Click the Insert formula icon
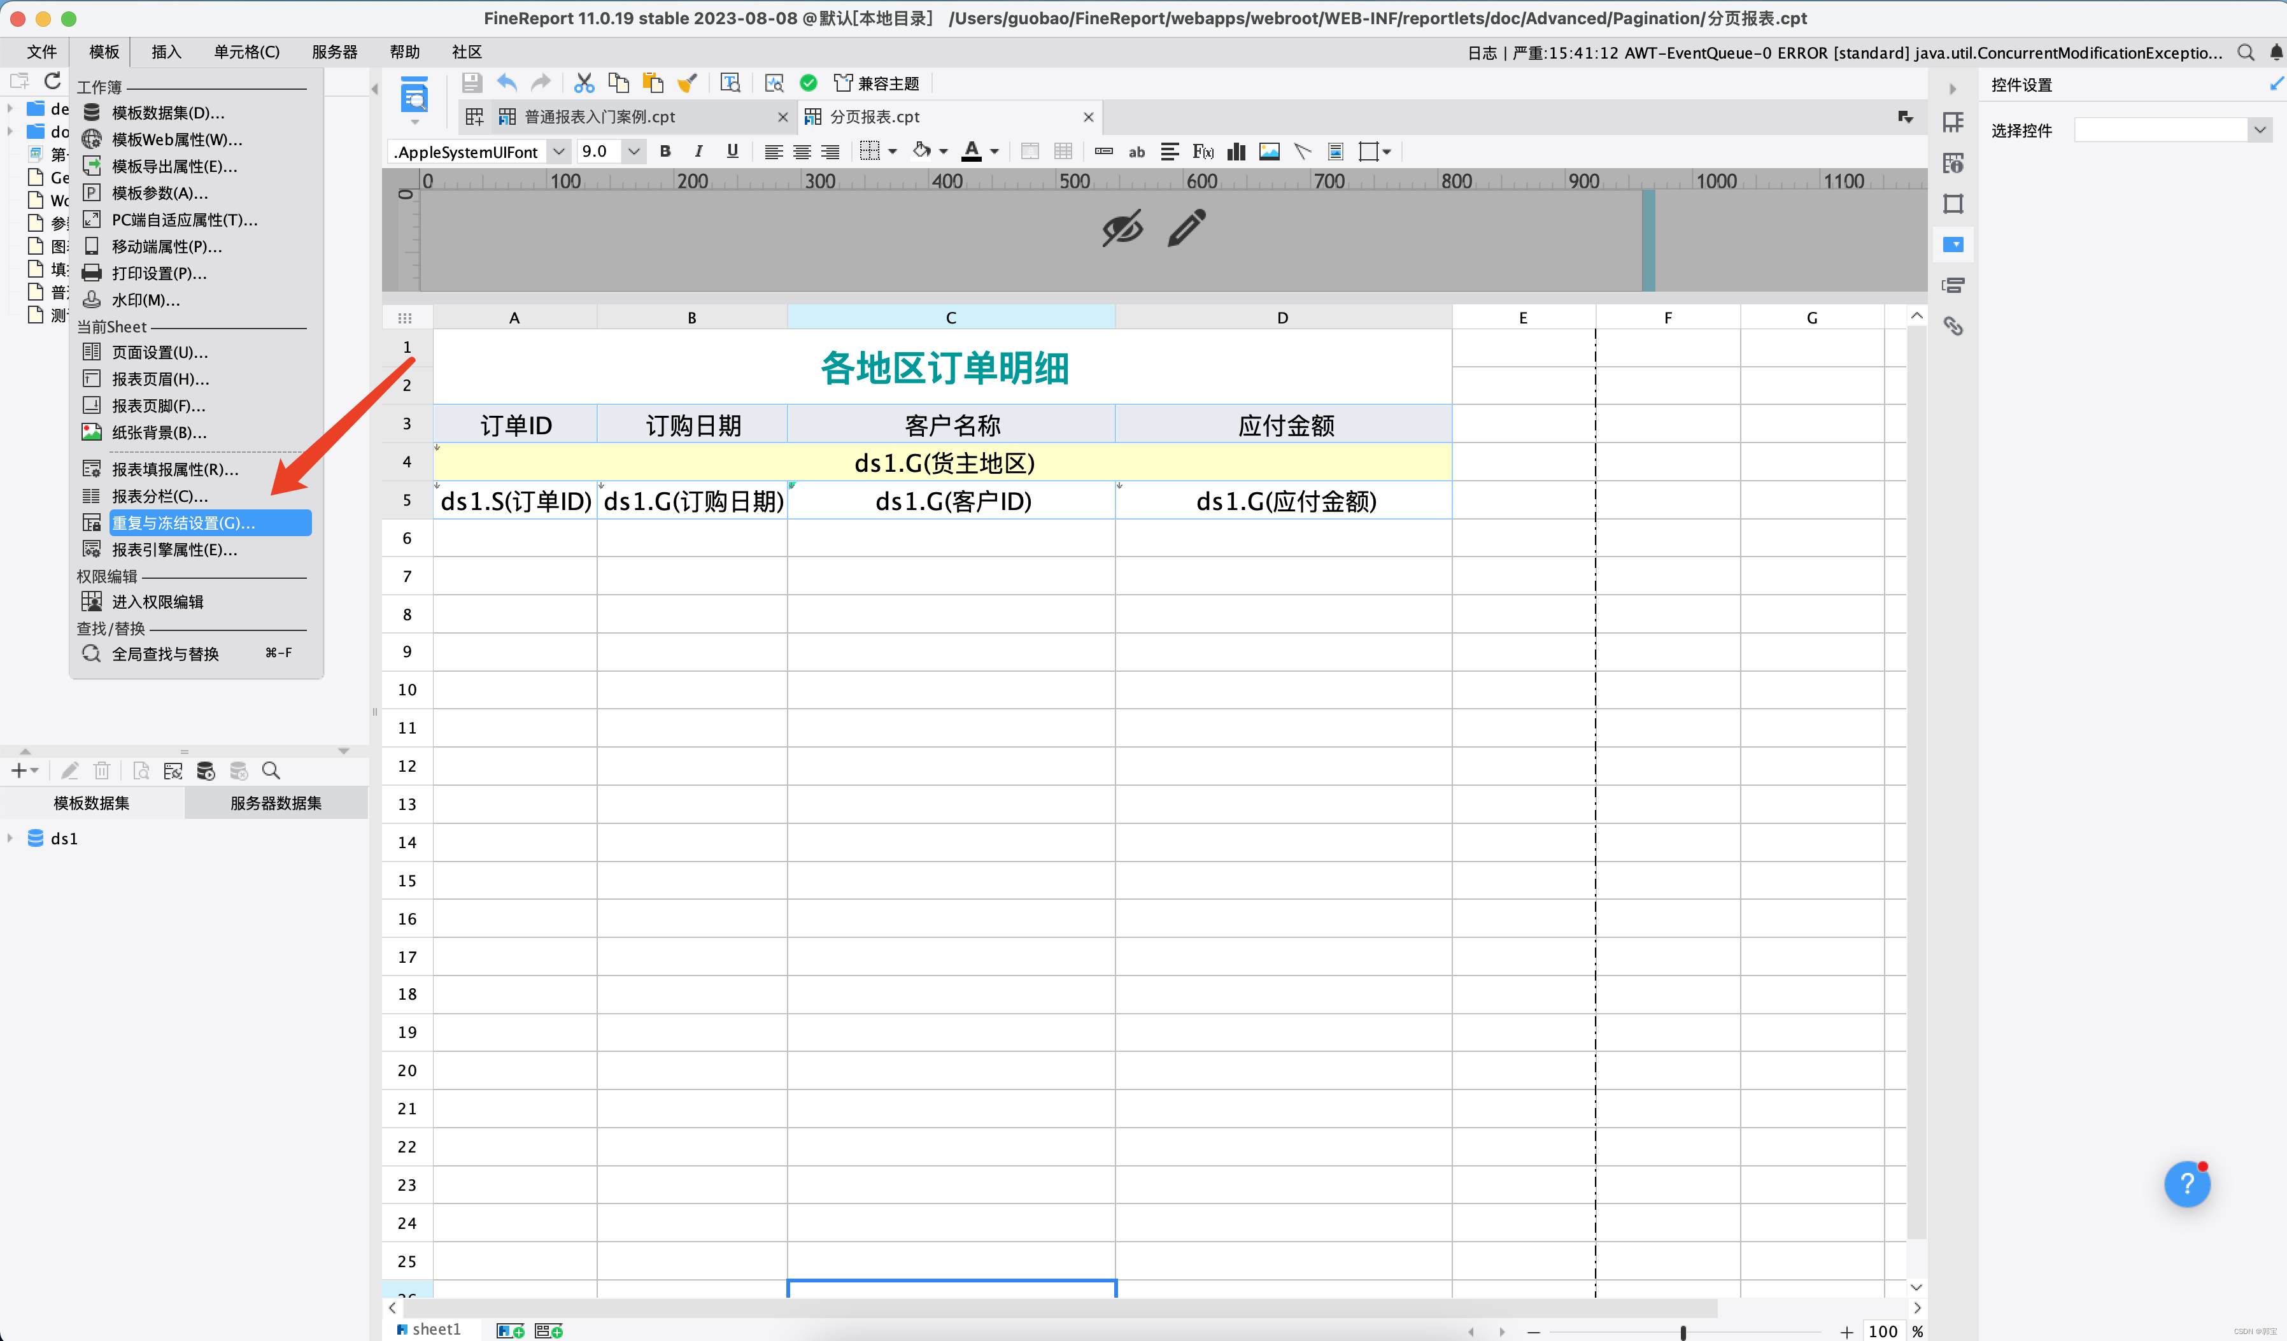Screen dimensions: 2287x1341 (1203, 152)
